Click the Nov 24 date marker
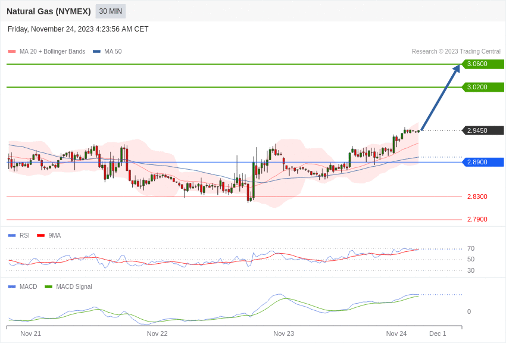 396,333
